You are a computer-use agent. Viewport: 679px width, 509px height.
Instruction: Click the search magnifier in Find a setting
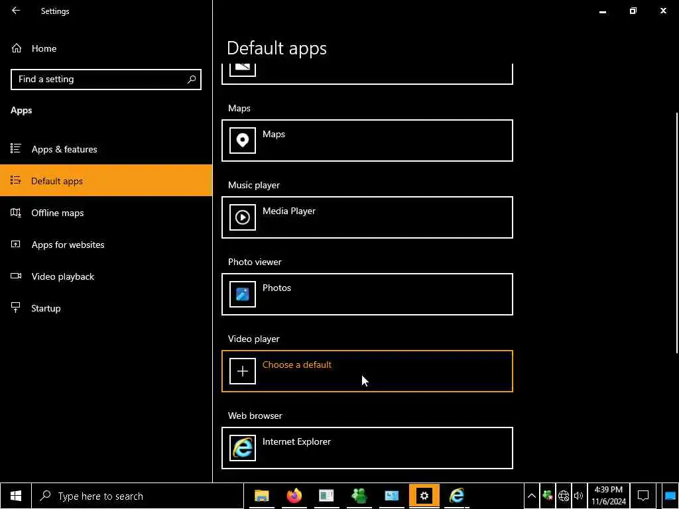click(192, 80)
